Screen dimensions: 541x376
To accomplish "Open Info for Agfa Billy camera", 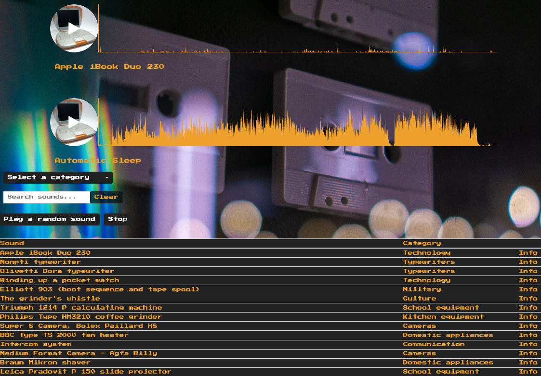I will click(x=528, y=353).
